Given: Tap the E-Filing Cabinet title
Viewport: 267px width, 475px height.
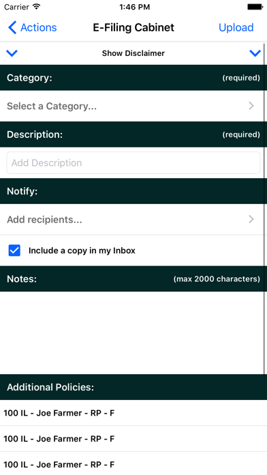Looking at the screenshot, I should tap(133, 27).
